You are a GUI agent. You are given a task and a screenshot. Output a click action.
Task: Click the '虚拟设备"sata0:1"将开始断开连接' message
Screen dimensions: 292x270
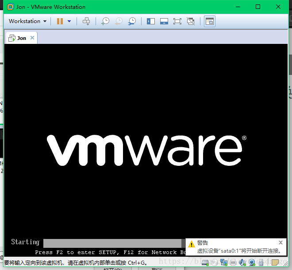[239, 251]
